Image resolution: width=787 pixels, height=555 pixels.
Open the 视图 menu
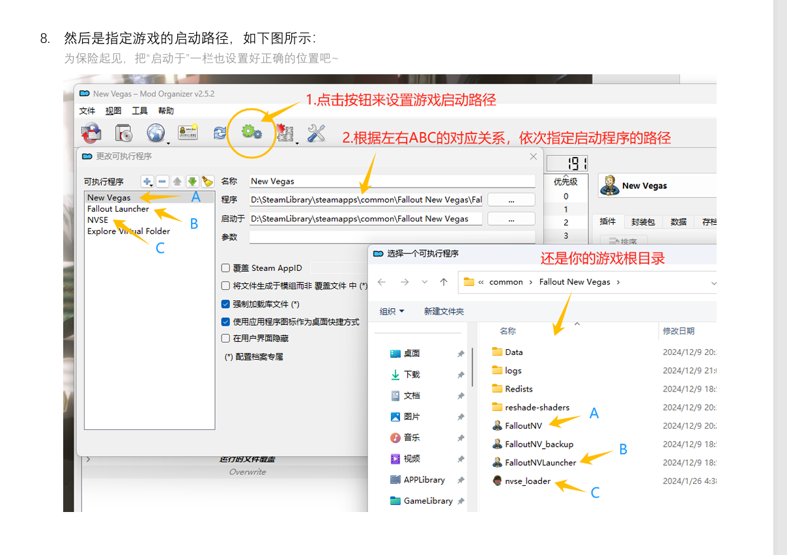coord(113,111)
